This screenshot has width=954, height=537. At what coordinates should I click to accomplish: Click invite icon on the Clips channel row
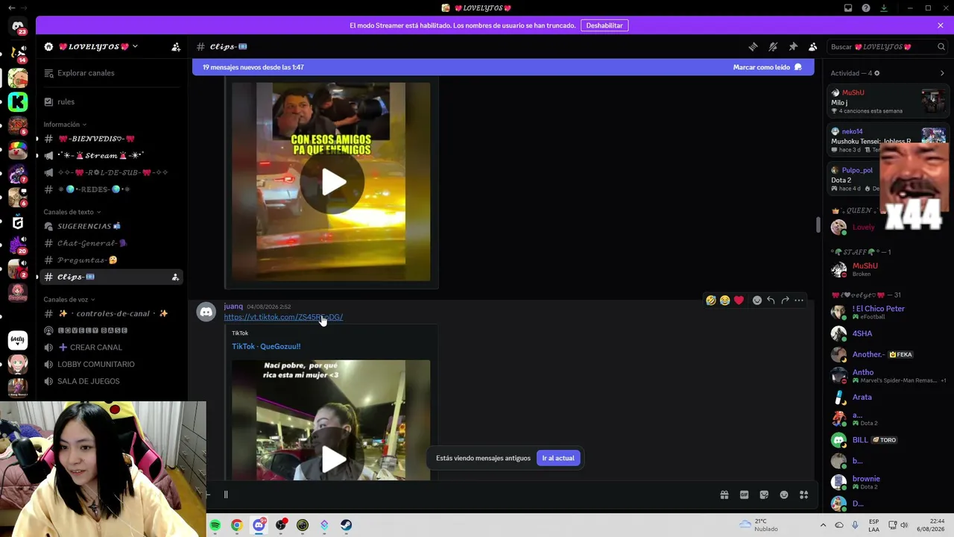tap(175, 277)
